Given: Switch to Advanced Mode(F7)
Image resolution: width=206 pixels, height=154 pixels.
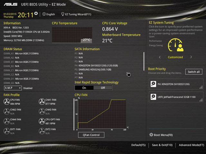Looking at the screenshot, I should point(192,145).
